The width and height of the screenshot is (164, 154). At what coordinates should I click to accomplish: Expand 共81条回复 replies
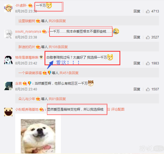(x=57, y=99)
